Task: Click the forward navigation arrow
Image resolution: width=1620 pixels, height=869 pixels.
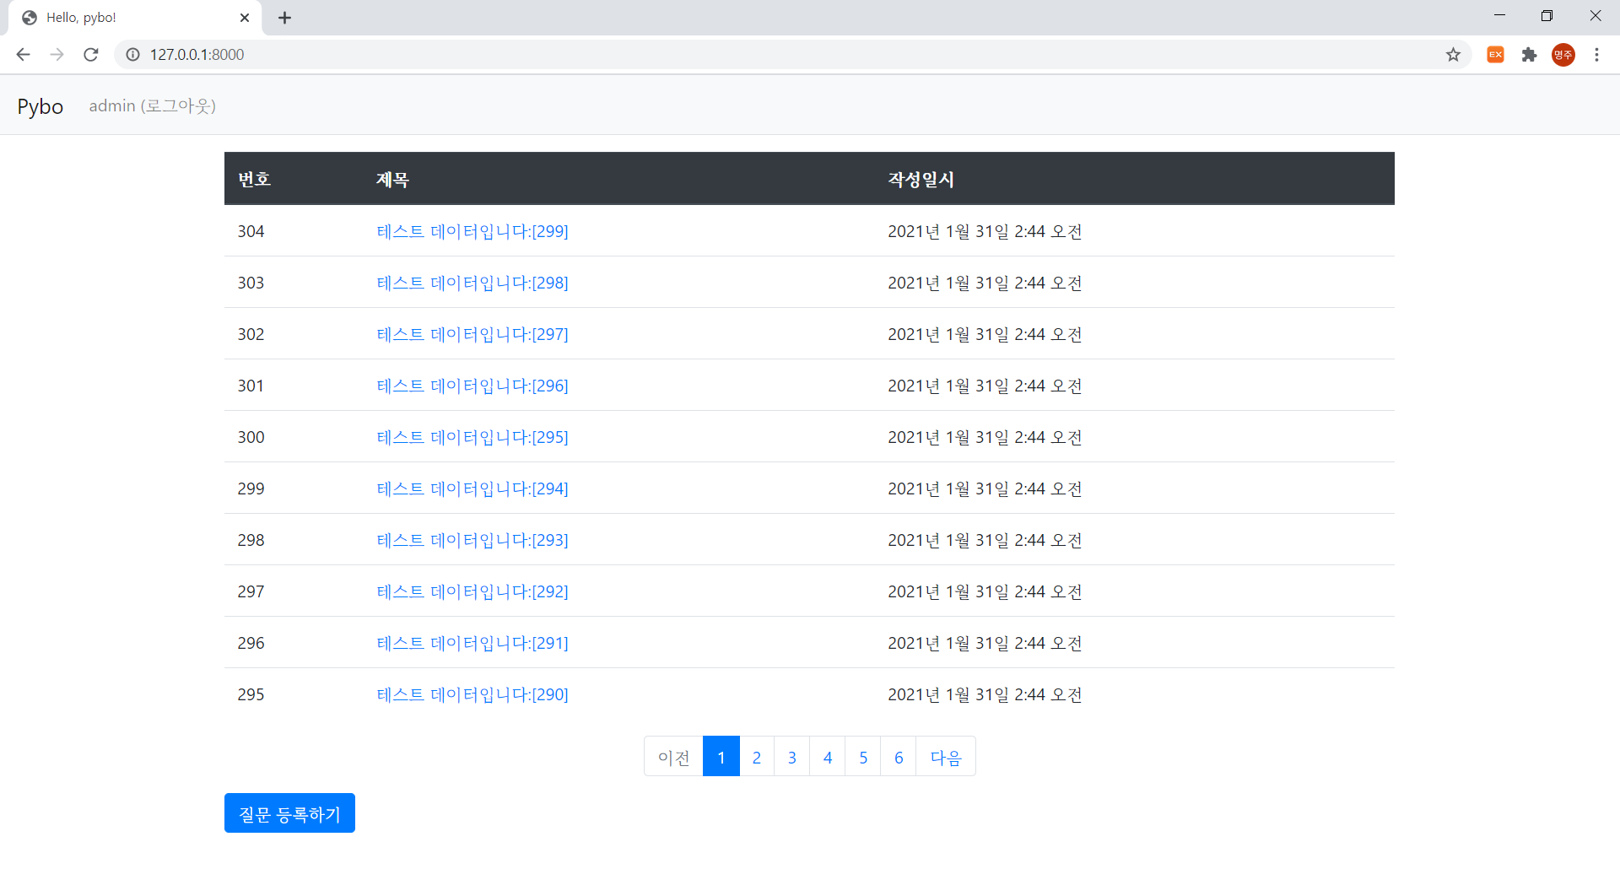Action: [57, 54]
